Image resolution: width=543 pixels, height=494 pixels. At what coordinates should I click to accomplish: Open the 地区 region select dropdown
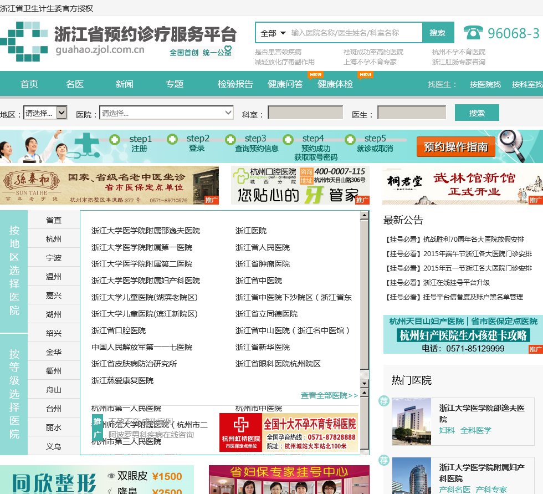tap(45, 113)
